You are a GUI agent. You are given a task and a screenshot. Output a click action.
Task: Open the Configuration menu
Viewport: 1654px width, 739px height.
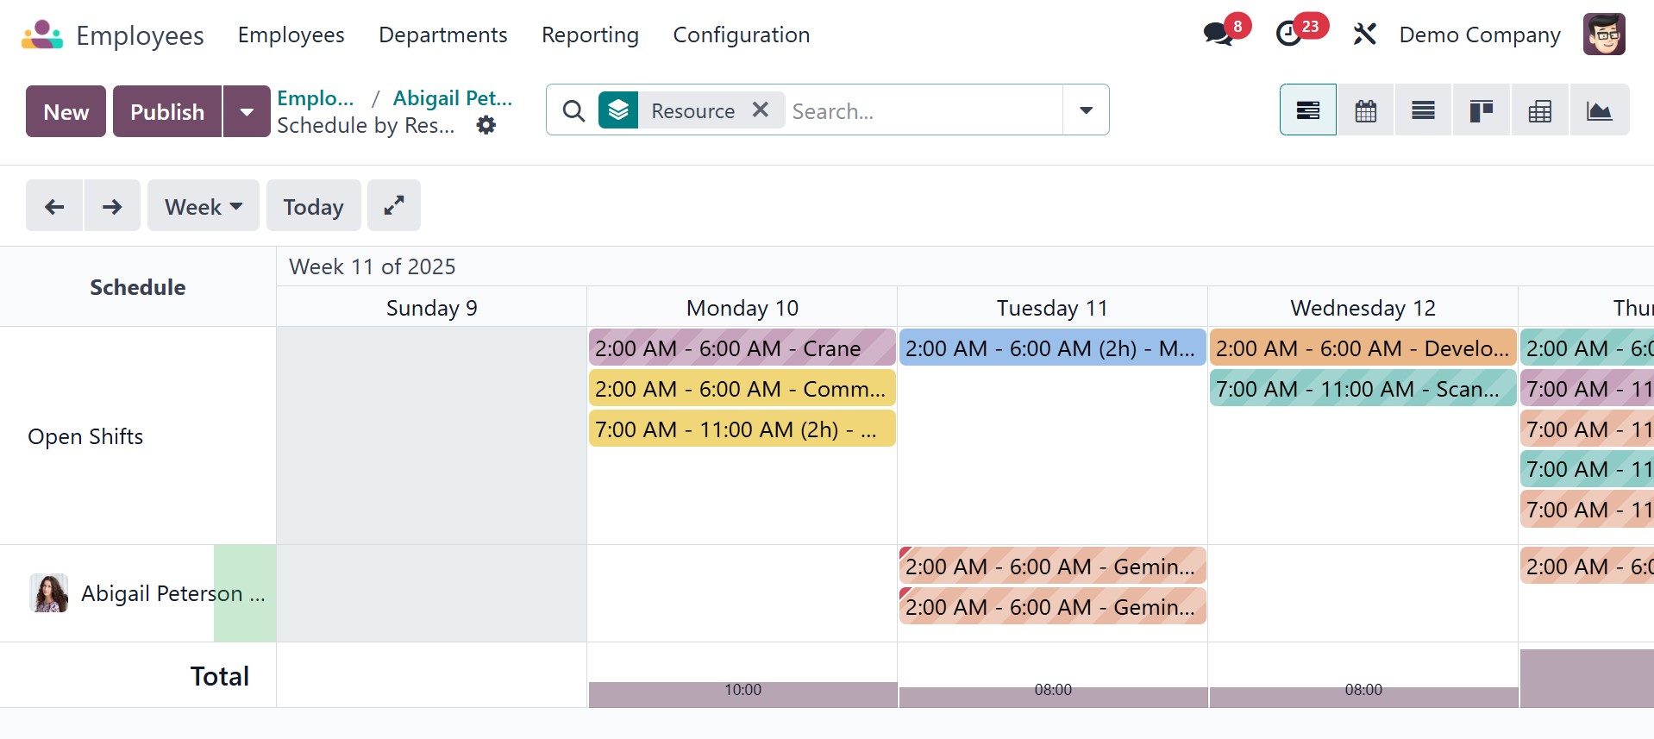tap(741, 34)
